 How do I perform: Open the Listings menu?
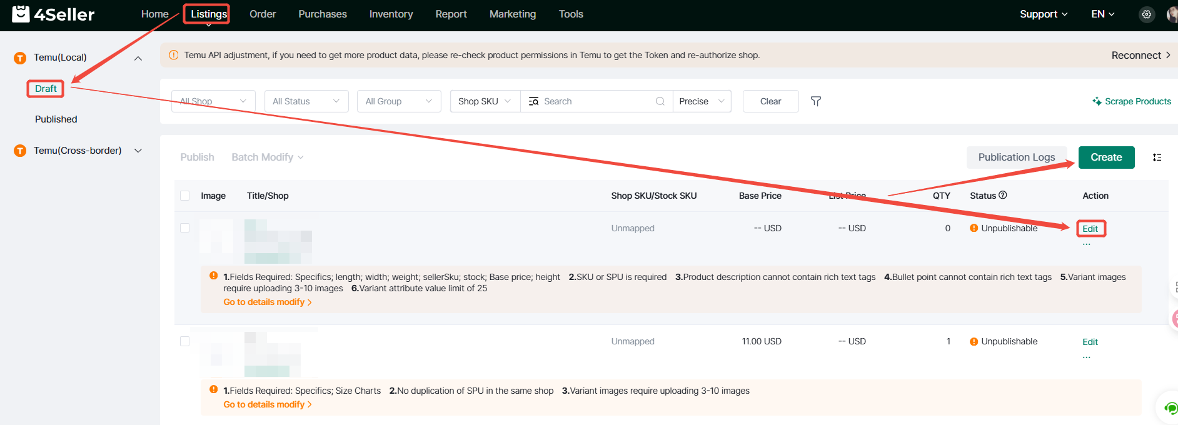coord(209,14)
